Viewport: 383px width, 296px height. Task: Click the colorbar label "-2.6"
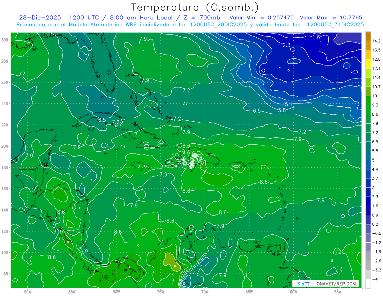pyautogui.click(x=377, y=261)
